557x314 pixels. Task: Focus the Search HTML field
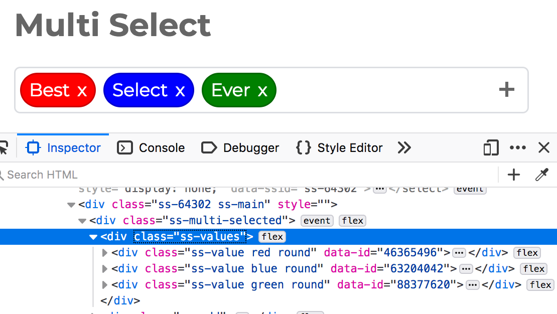[249, 175]
